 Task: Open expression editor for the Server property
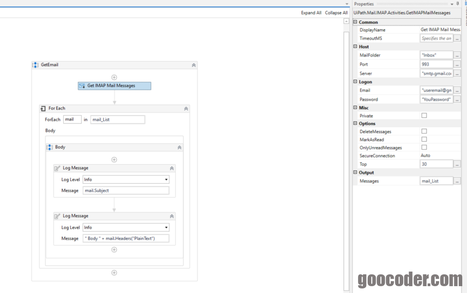[x=457, y=73]
